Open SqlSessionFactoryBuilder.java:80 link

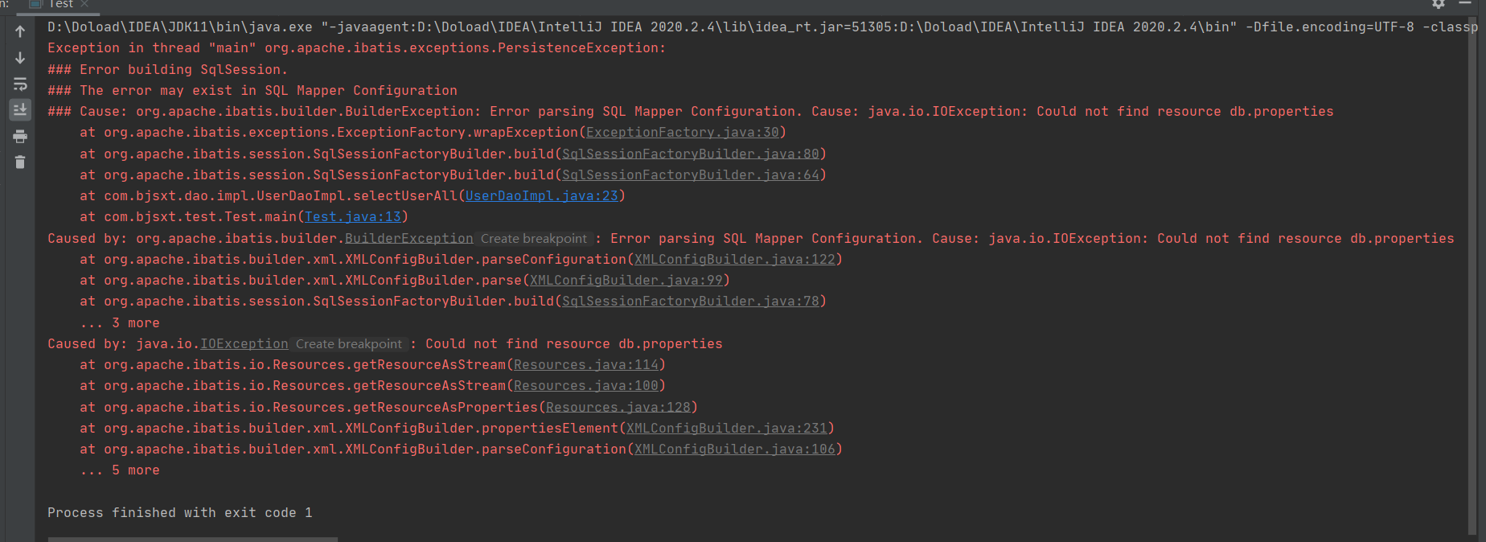pyautogui.click(x=691, y=154)
